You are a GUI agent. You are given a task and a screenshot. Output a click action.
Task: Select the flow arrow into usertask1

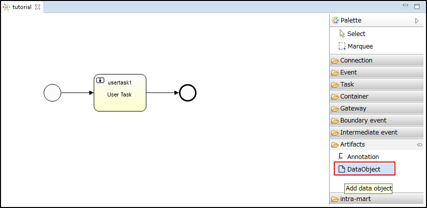77,93
